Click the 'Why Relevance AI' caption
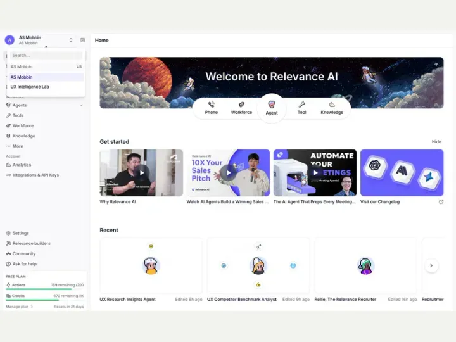This screenshot has width=456, height=342. point(118,202)
